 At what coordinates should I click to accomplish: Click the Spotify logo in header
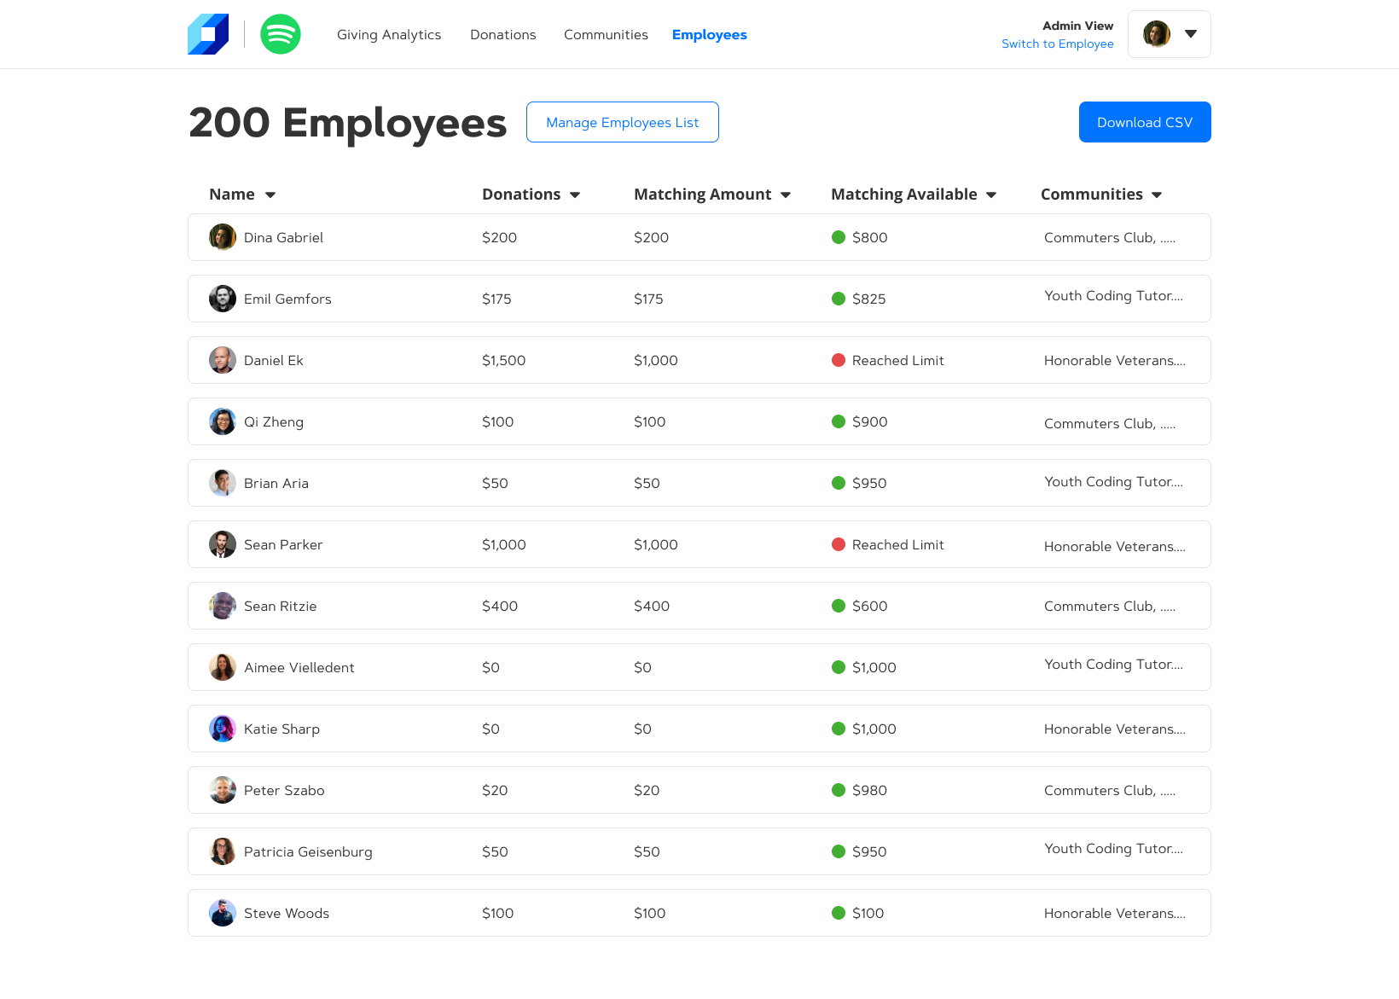point(281,34)
